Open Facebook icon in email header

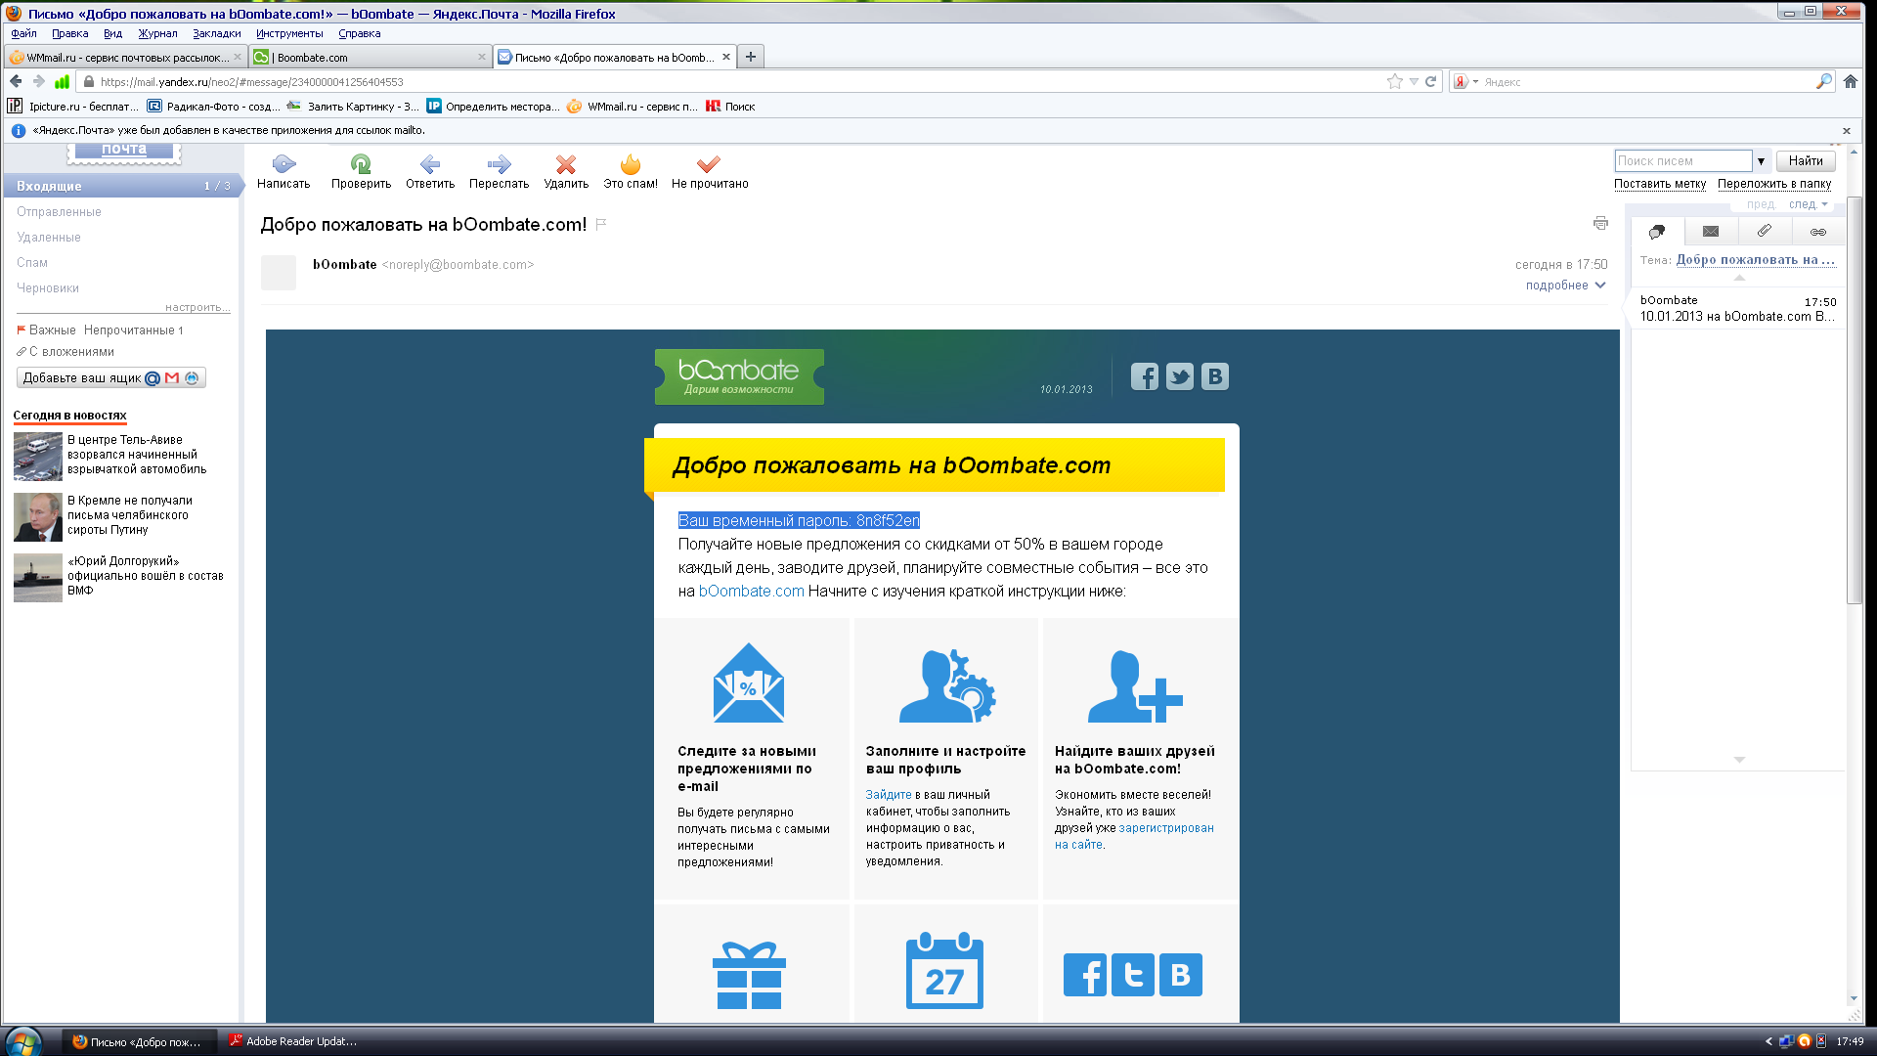[1145, 376]
